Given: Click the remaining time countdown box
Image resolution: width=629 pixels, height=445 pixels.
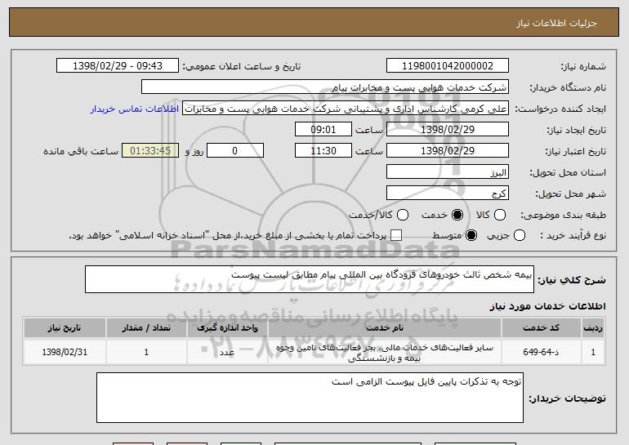Looking at the screenshot, I should coord(150,151).
